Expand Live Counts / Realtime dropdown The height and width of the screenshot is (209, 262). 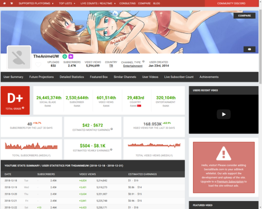[x=98, y=3]
